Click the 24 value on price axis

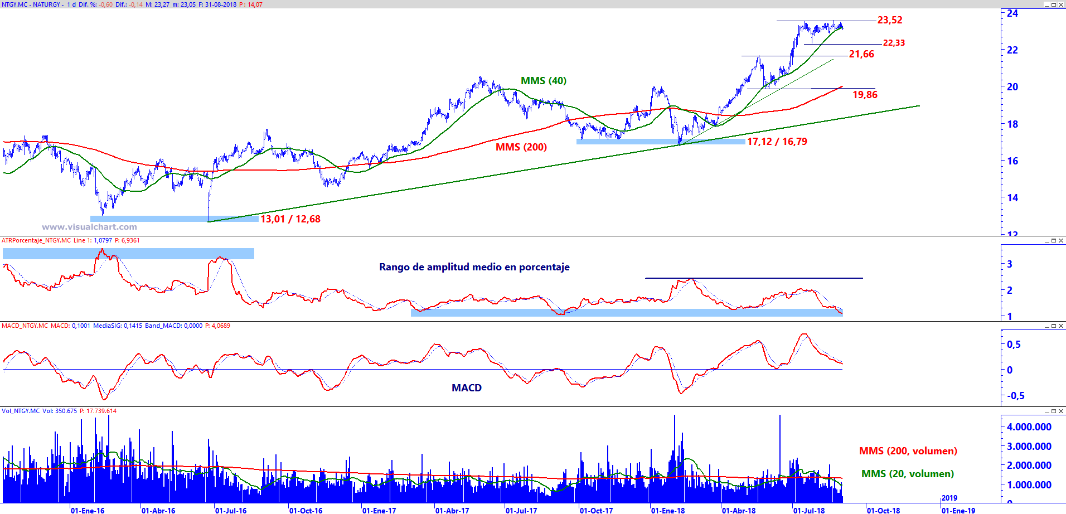point(1012,13)
